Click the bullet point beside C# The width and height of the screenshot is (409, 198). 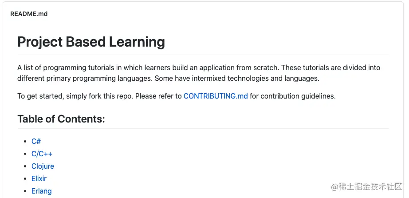tap(25, 142)
